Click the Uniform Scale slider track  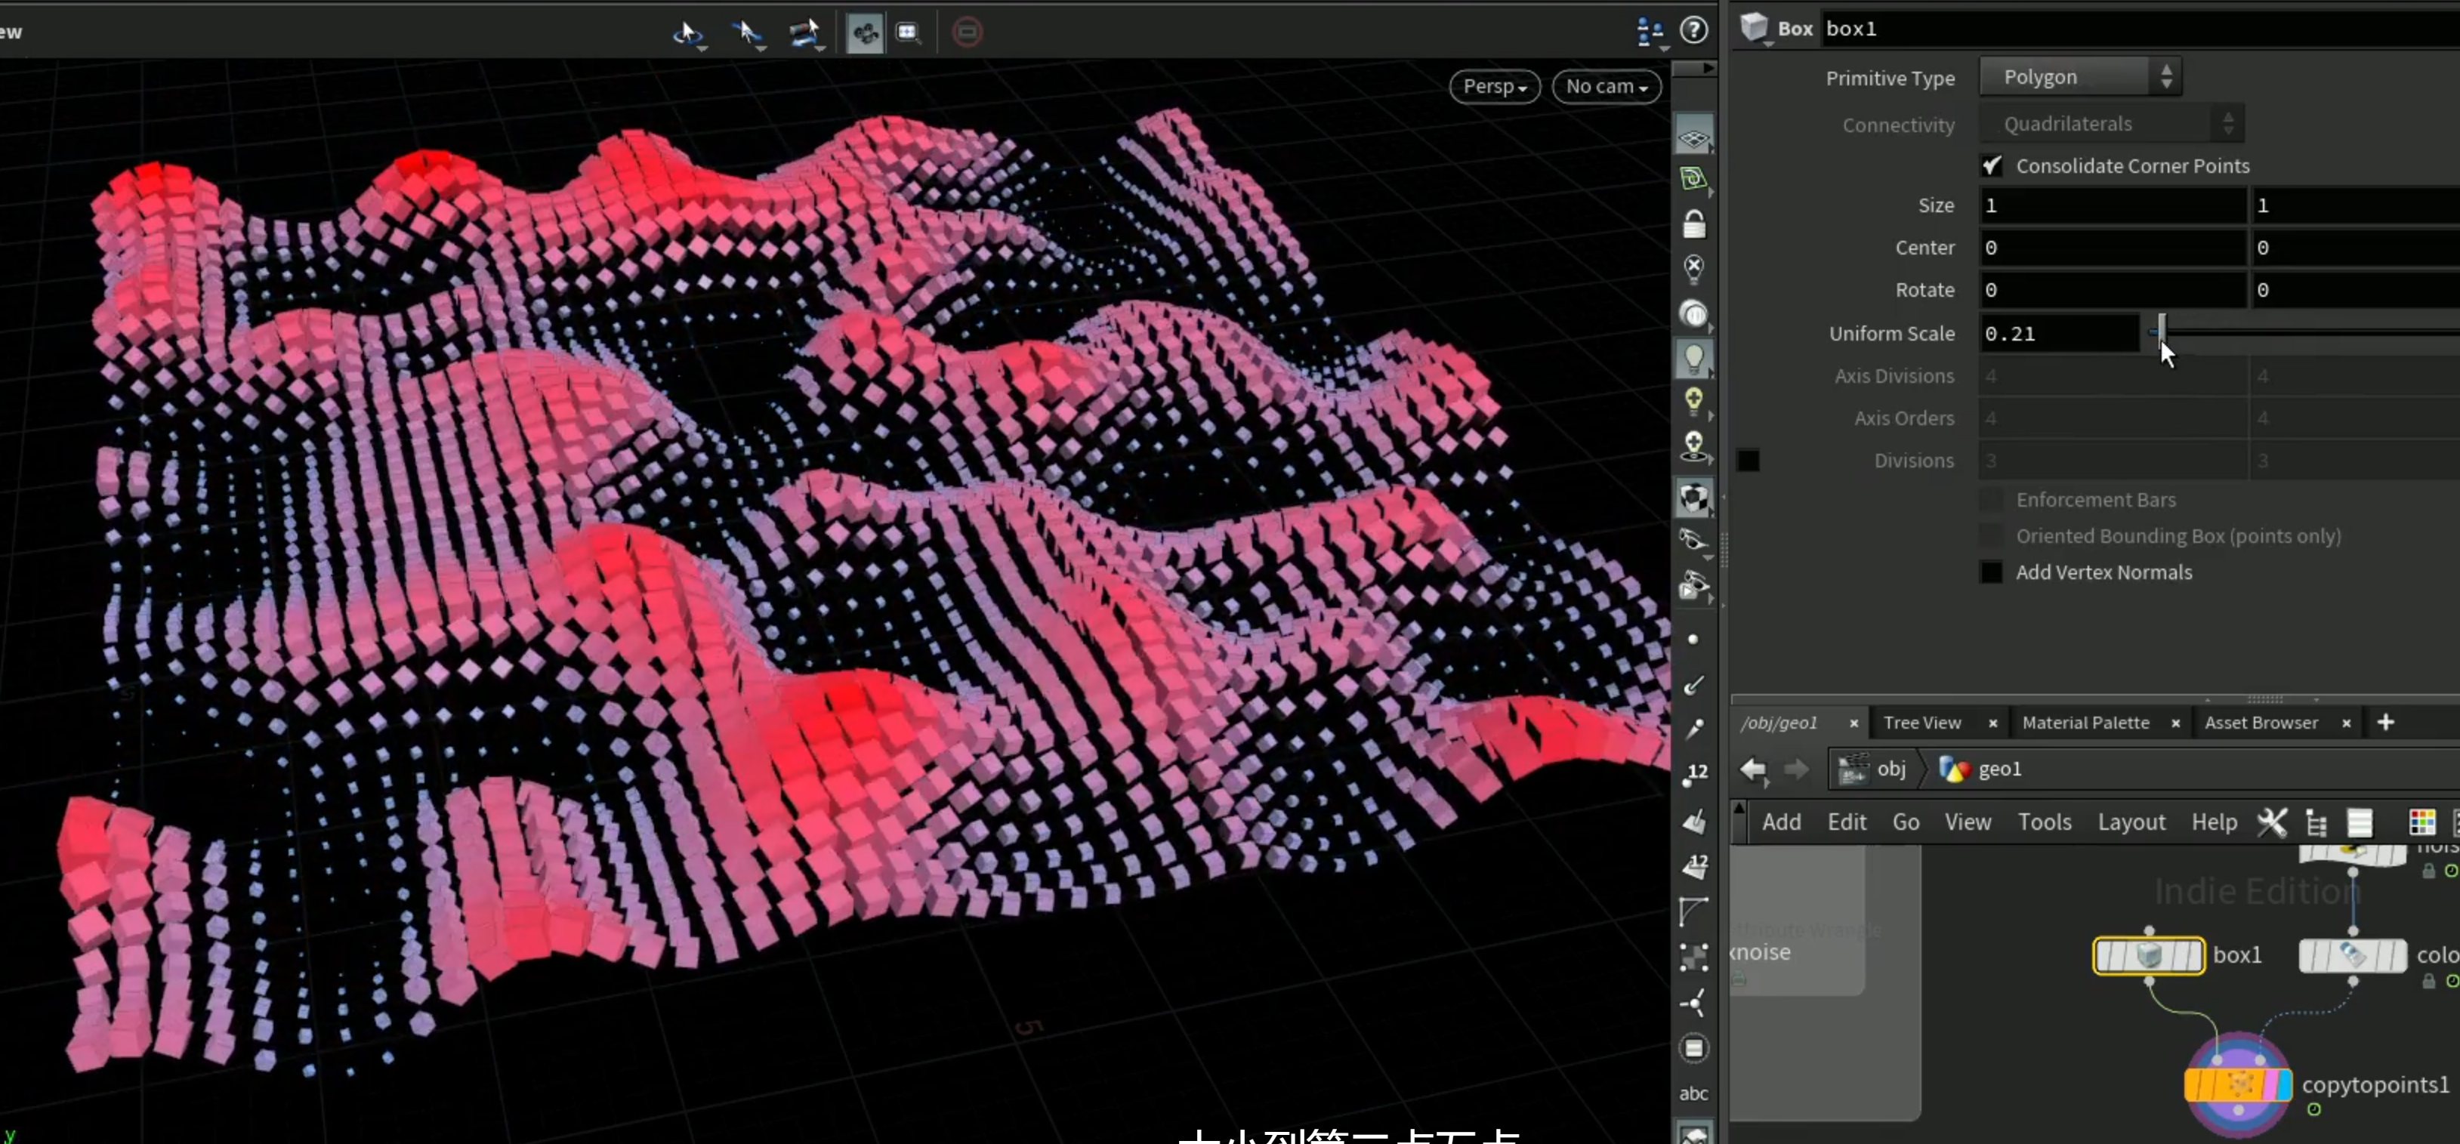click(x=2301, y=332)
